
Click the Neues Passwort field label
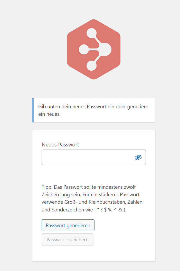60,144
